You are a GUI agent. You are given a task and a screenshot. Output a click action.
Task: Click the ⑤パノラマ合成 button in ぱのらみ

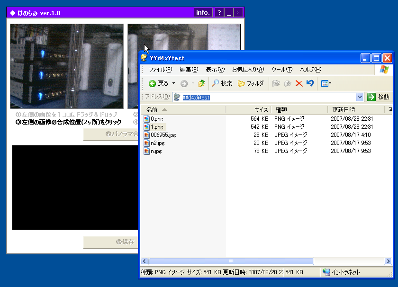111,134
